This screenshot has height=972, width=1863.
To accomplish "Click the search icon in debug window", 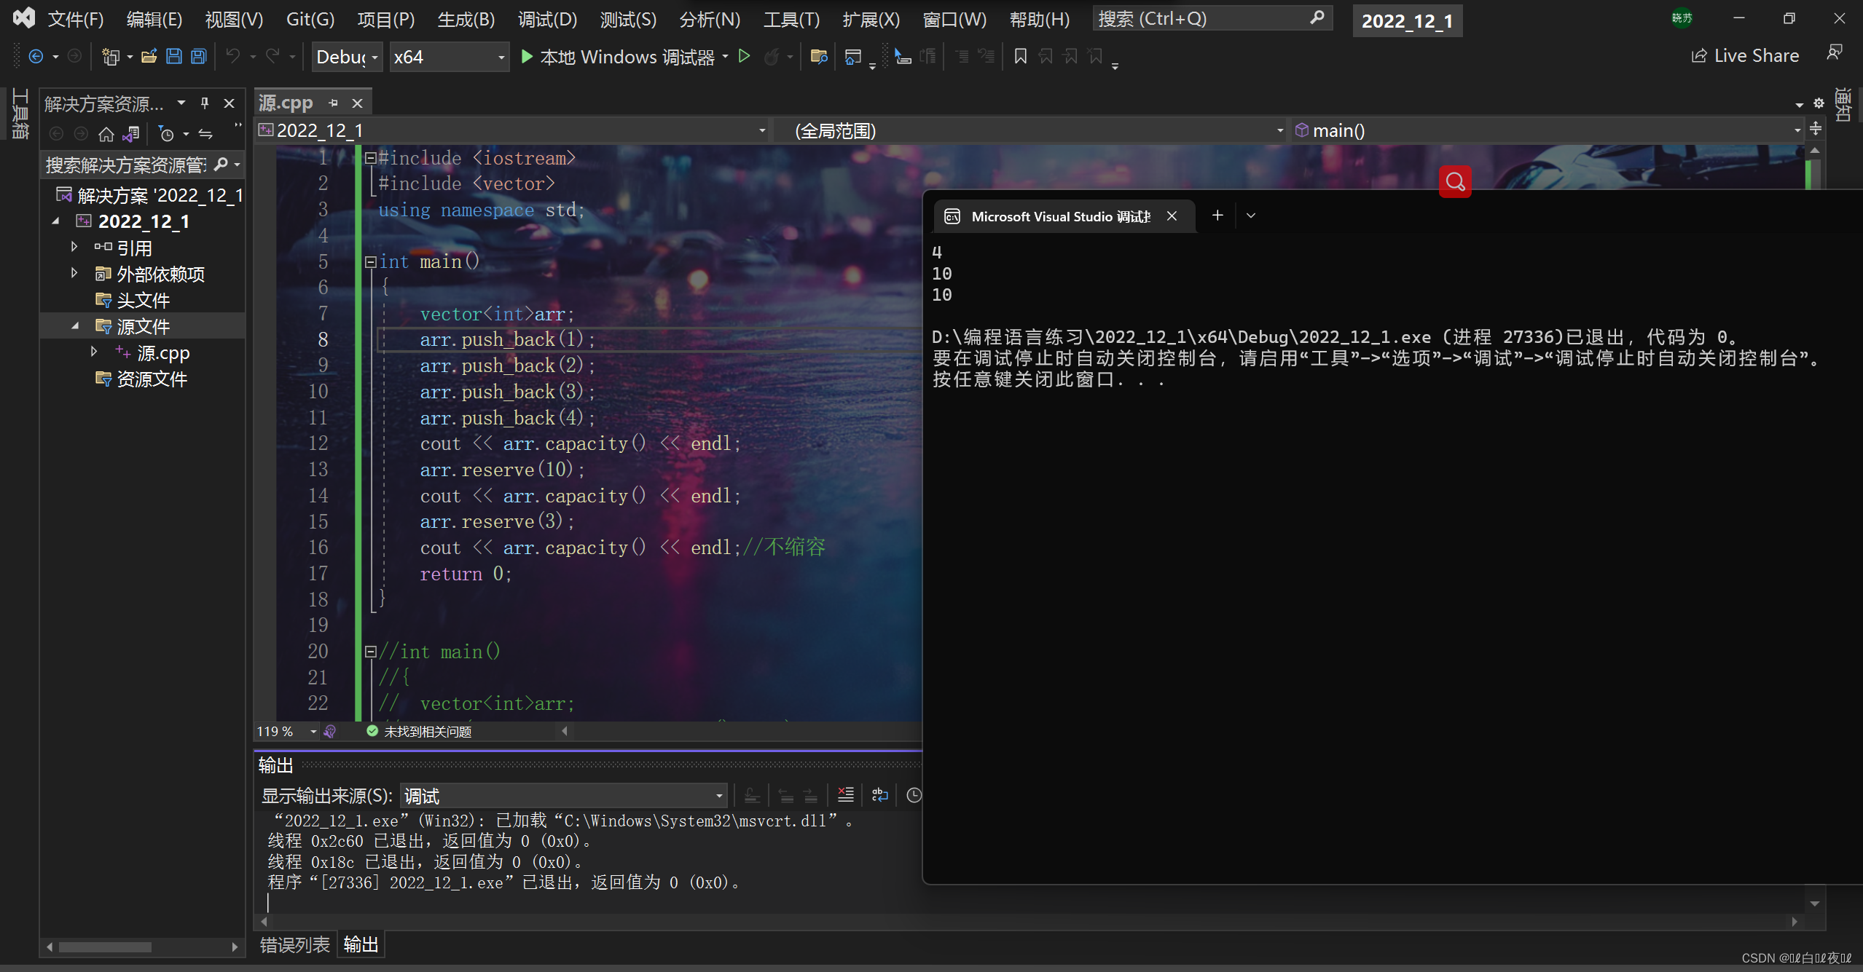I will 1455,181.
